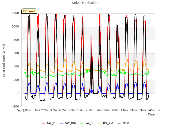Click the 1200 y-axis tick label
This screenshot has width=171, height=128.
click(x=15, y=13)
